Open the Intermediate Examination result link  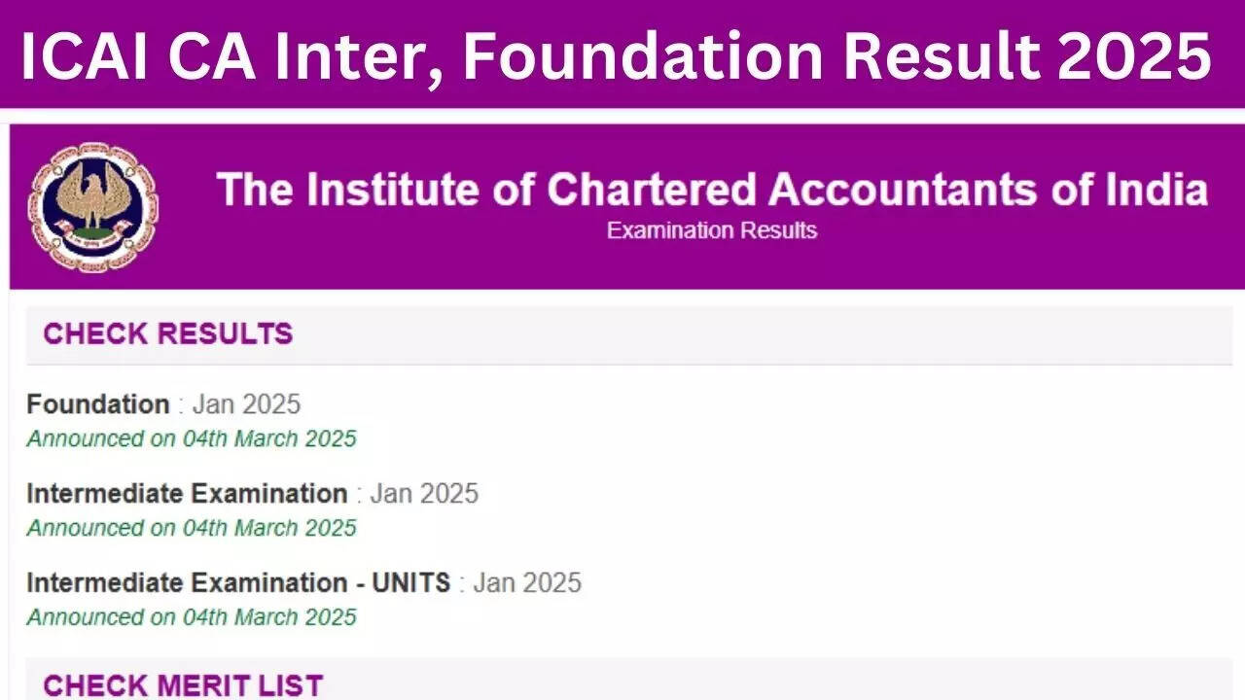(x=186, y=494)
